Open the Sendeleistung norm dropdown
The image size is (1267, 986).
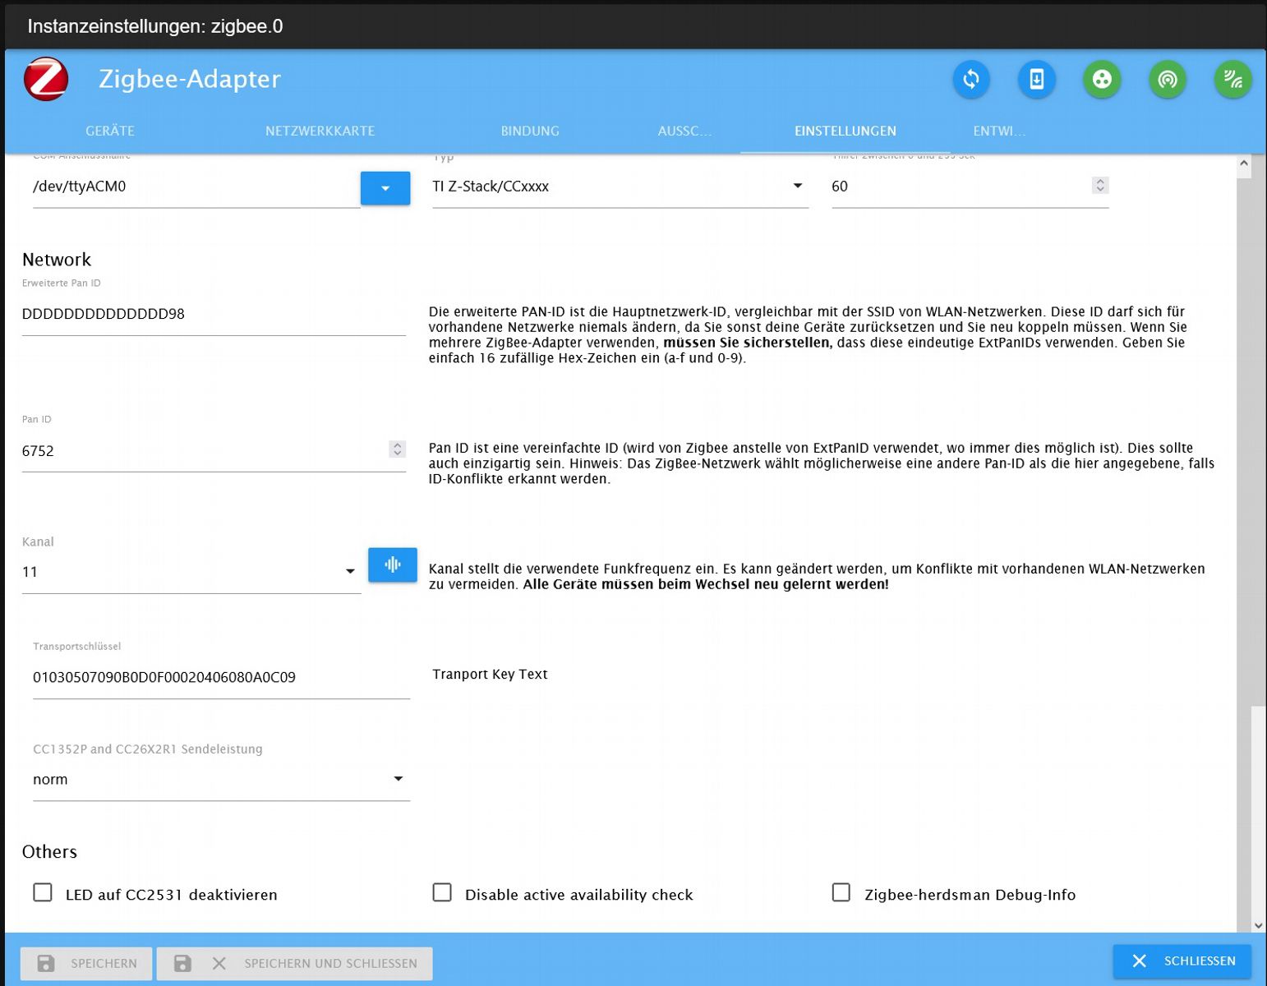(221, 779)
